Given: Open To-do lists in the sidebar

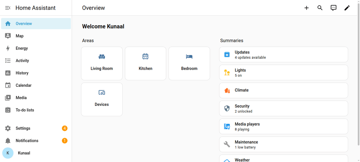Looking at the screenshot, I should pos(36,110).
